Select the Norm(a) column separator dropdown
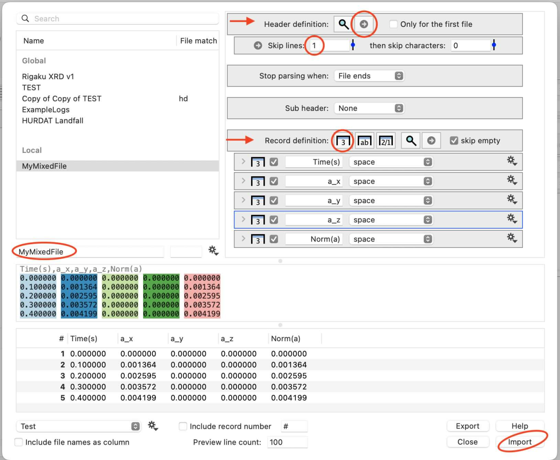 coord(390,239)
